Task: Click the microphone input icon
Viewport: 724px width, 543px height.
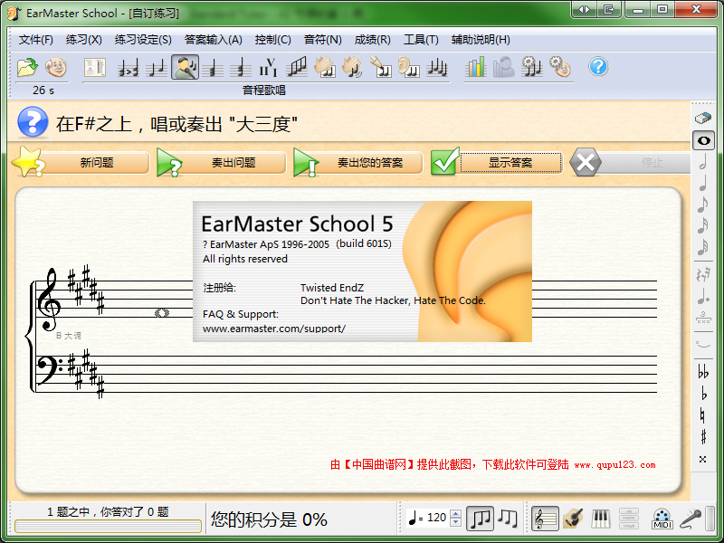Action: (691, 519)
